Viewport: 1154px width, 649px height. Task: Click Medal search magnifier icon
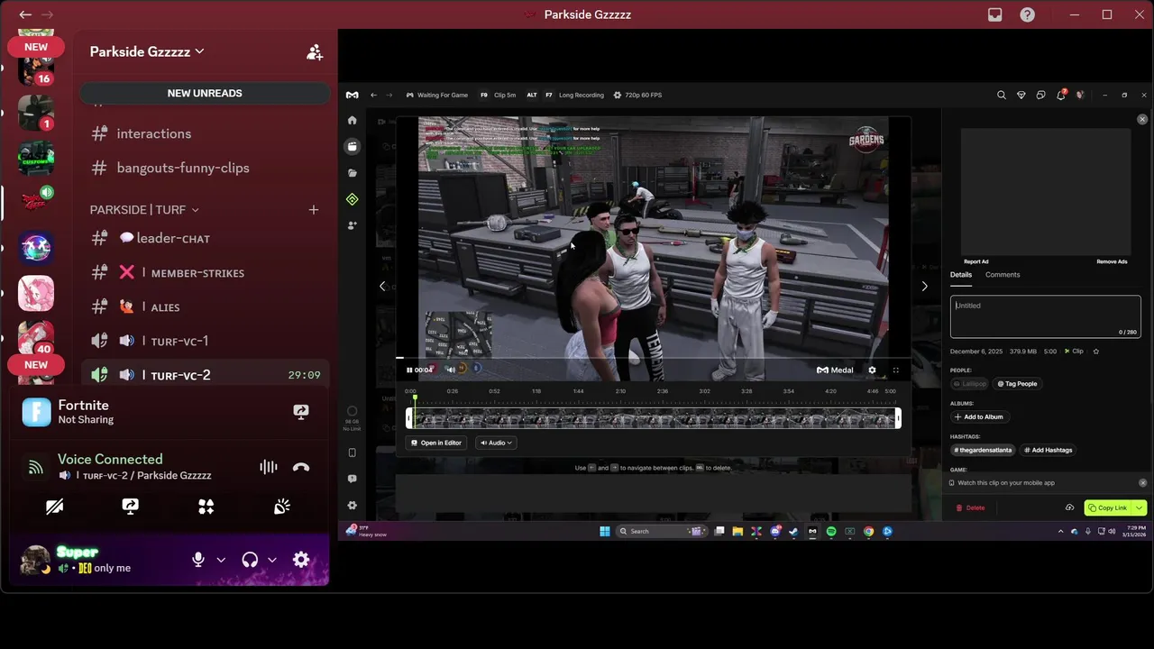(x=1001, y=95)
